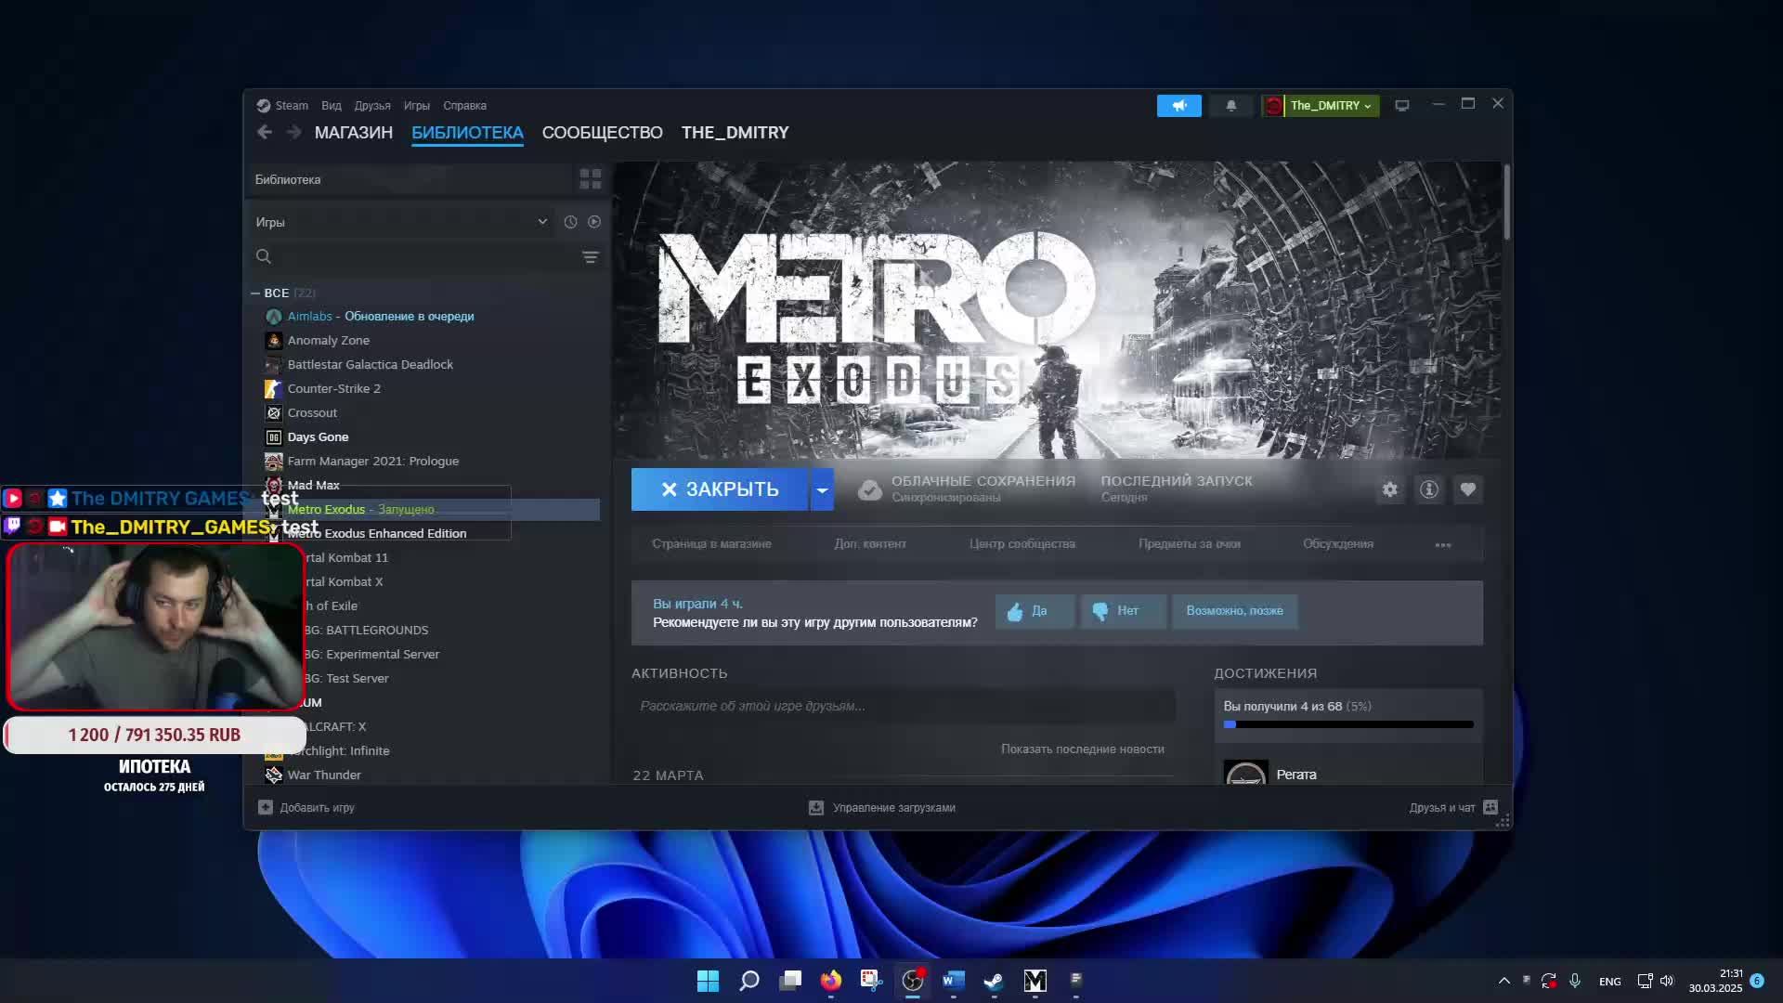This screenshot has height=1003, width=1783.
Task: Open the Вид menu
Action: pyautogui.click(x=331, y=105)
